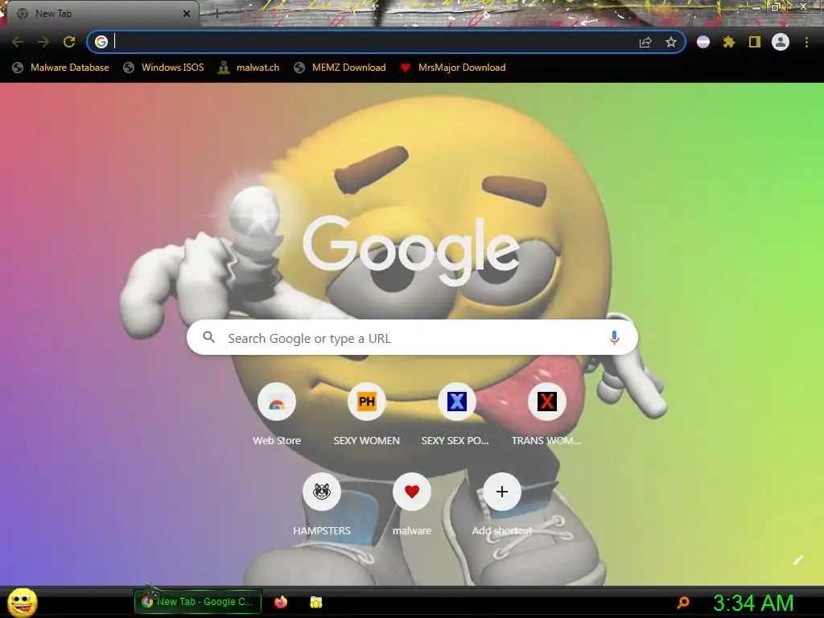Click the magnifier icon in search box
The height and width of the screenshot is (618, 824).
[x=208, y=337]
